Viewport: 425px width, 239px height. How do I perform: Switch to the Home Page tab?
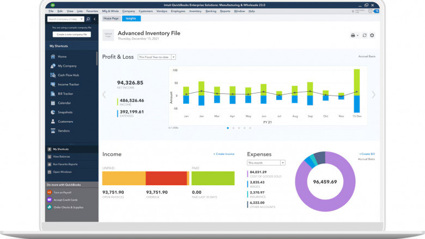[x=111, y=18]
